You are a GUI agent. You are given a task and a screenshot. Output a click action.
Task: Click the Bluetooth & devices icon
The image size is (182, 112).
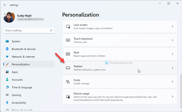(x=7, y=49)
